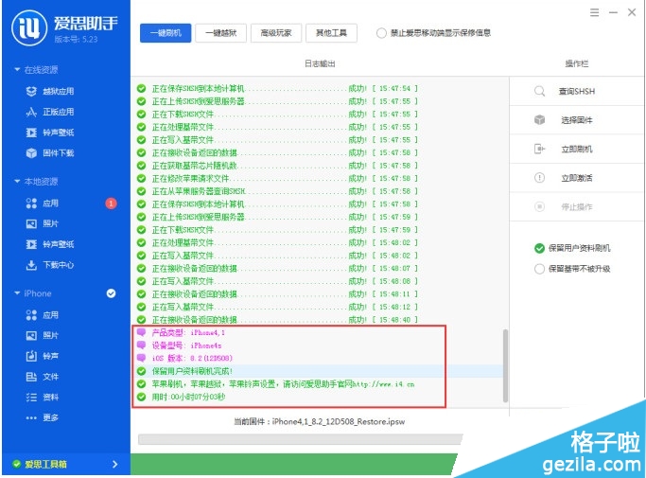
Task: Click the 停止操作 button label
Action: pos(576,206)
